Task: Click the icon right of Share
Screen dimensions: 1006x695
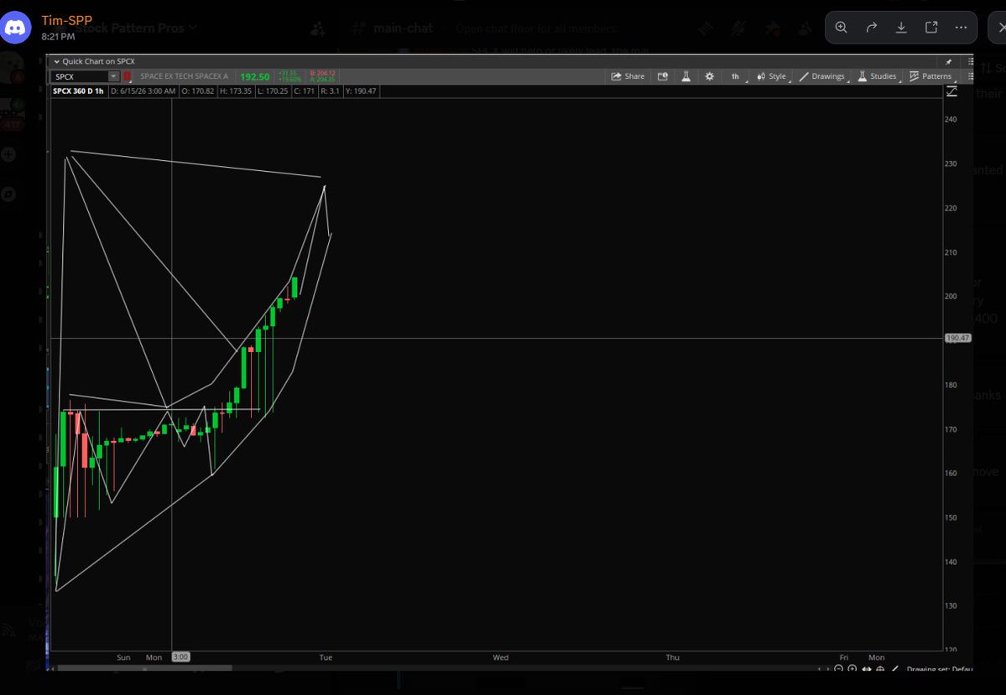Action: [x=663, y=76]
